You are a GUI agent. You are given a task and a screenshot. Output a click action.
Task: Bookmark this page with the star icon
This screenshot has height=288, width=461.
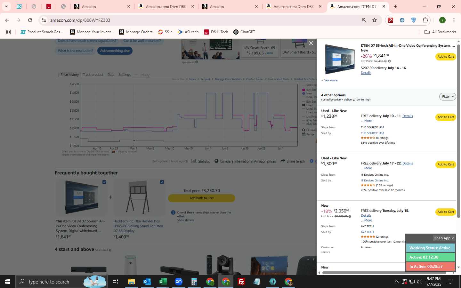pyautogui.click(x=375, y=20)
